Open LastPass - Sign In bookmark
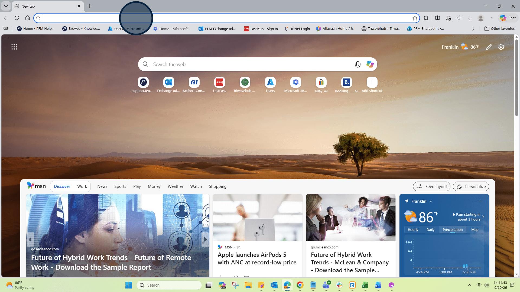This screenshot has height=292, width=520. click(261, 29)
